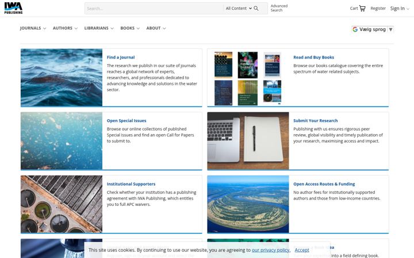Click the water tap image
The height and width of the screenshot is (258, 414).
pyautogui.click(x=62, y=248)
